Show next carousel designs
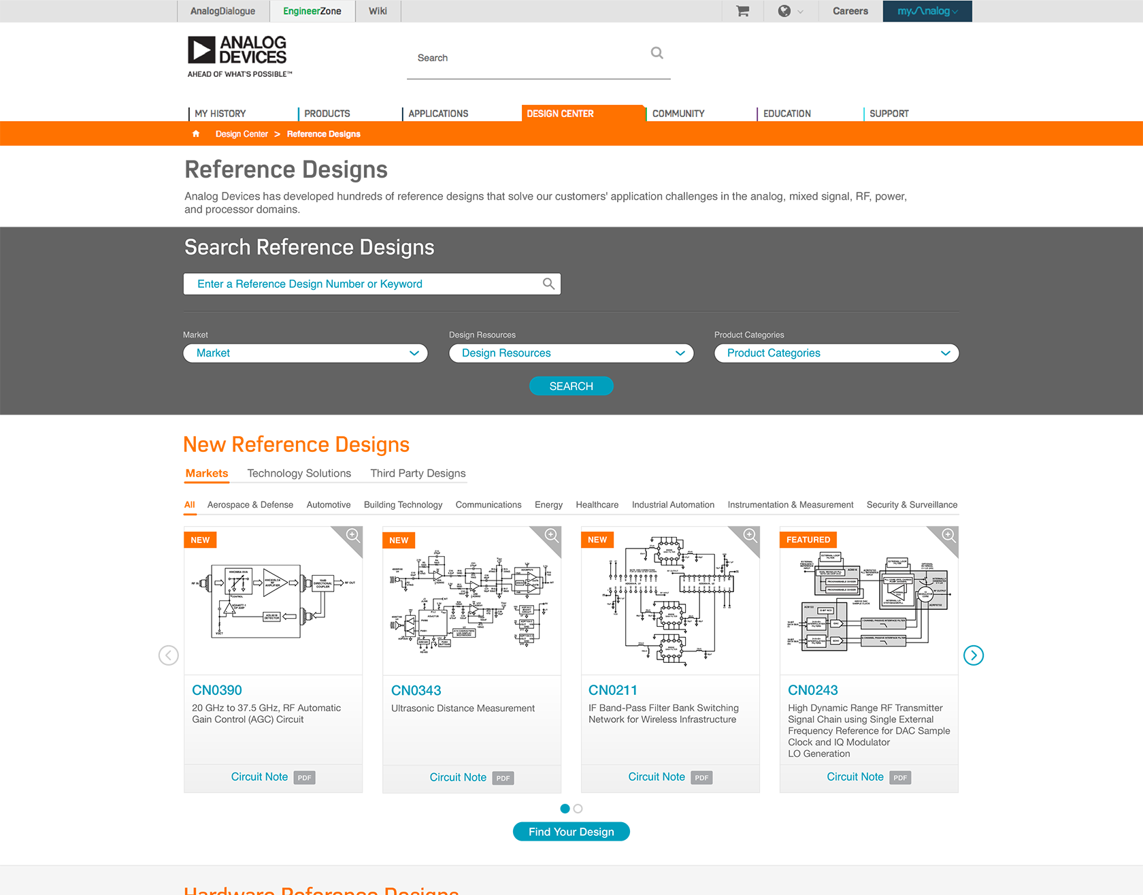This screenshot has height=895, width=1143. pos(974,655)
